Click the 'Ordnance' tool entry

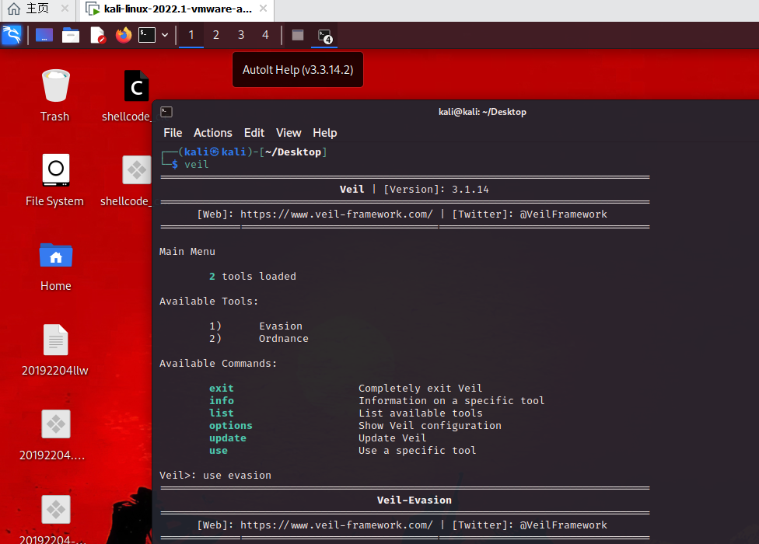point(284,339)
